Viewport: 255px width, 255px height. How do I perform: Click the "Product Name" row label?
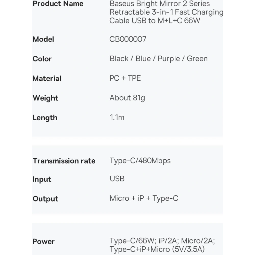pos(58,4)
